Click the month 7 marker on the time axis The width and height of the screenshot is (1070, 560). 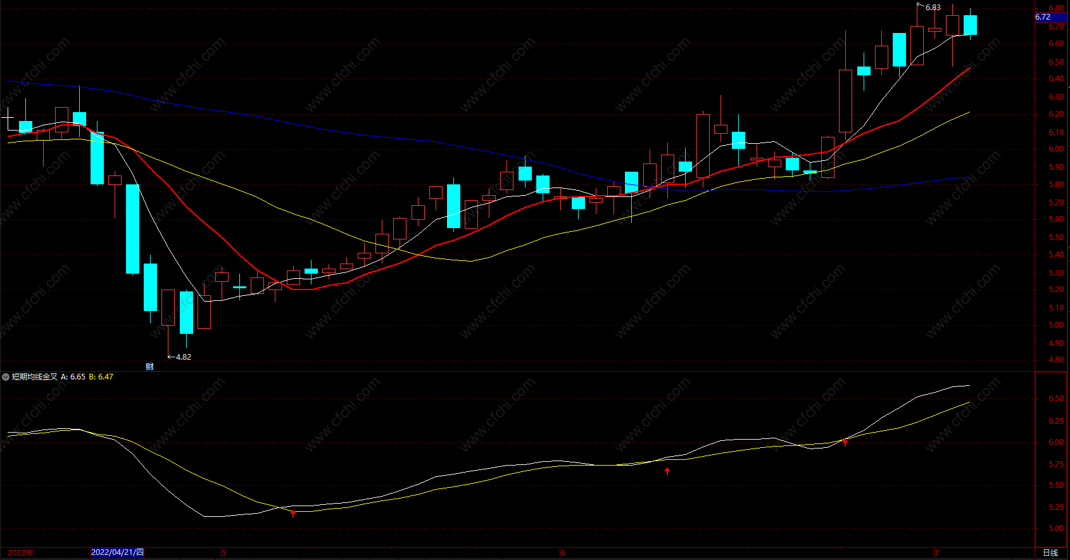936,553
